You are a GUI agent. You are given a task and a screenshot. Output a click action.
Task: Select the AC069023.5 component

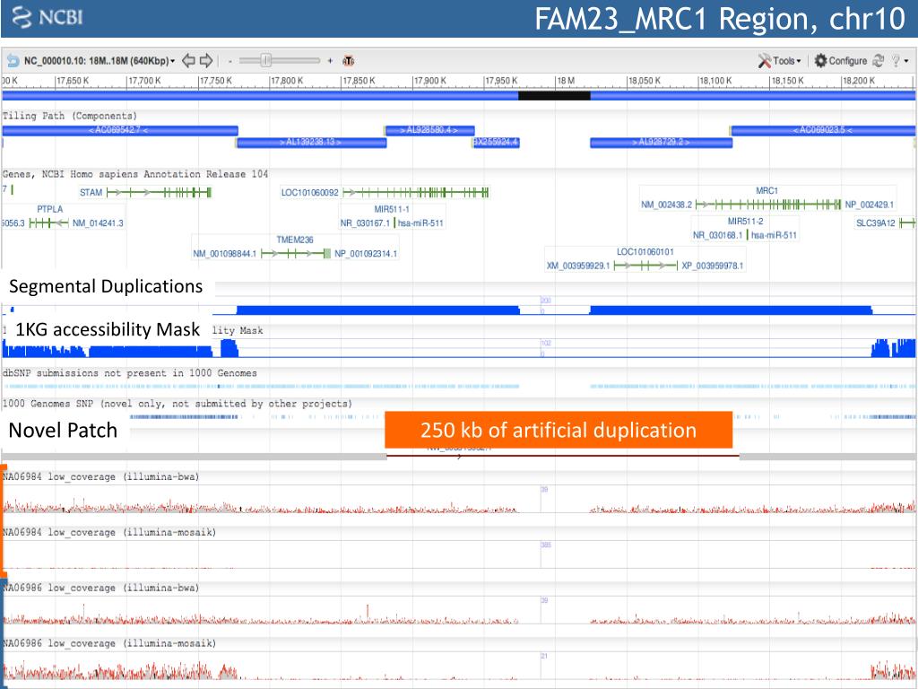click(823, 130)
